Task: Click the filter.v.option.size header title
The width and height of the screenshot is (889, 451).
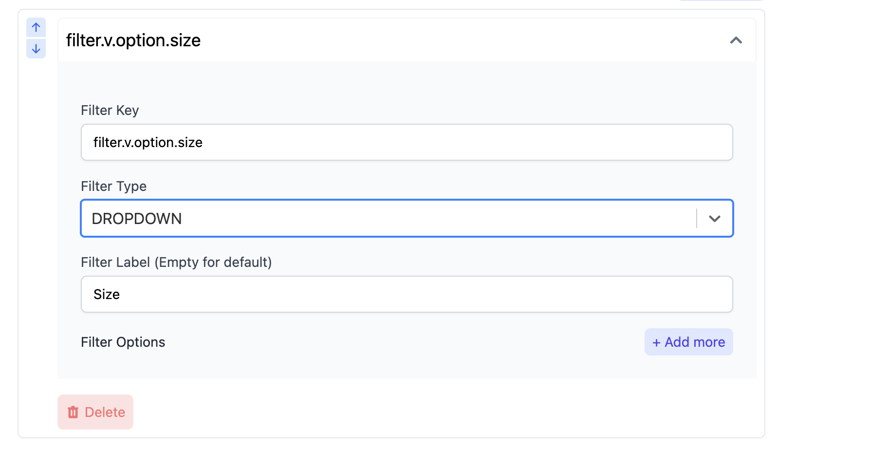Action: 133,40
